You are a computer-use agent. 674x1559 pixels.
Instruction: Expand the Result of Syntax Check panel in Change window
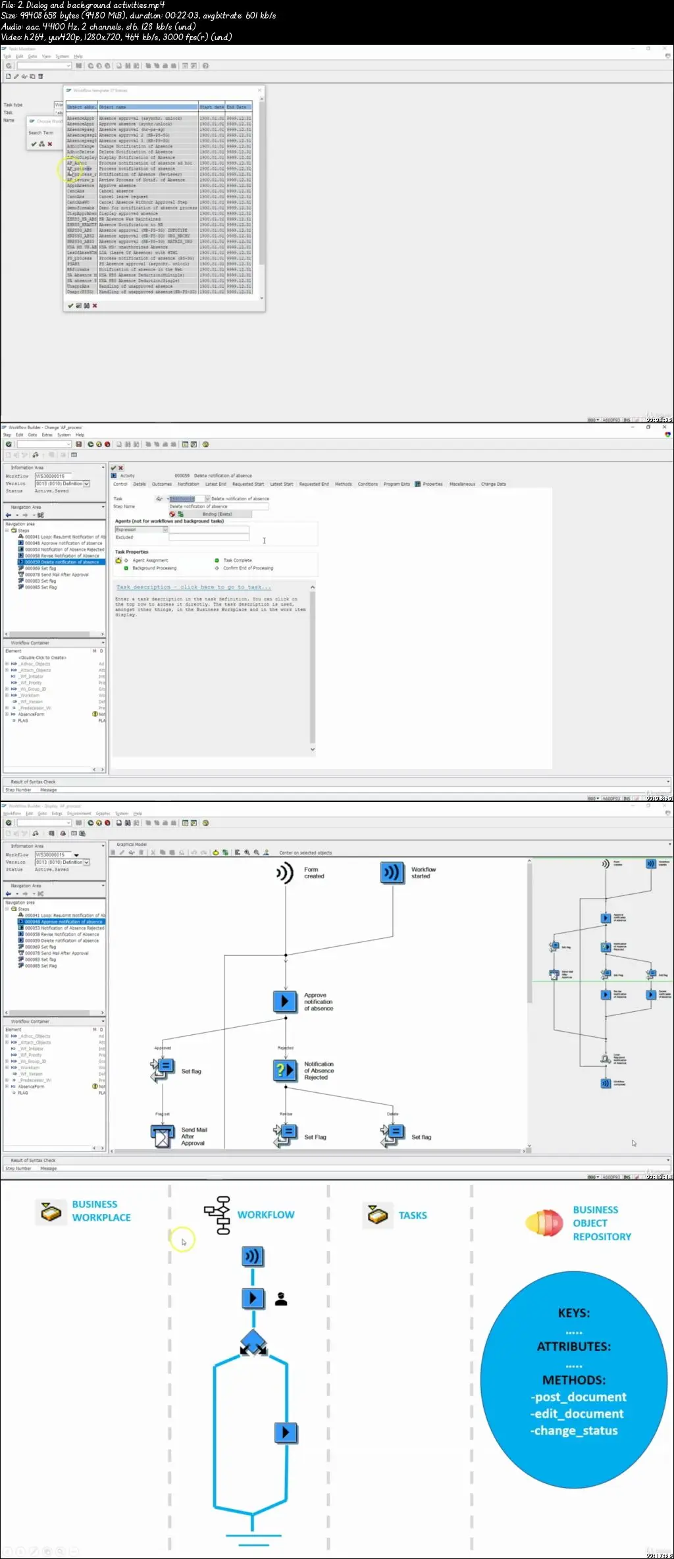[x=668, y=781]
